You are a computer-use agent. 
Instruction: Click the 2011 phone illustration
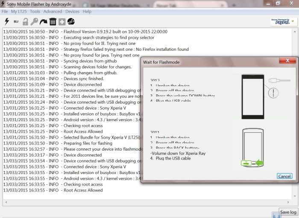point(253,148)
